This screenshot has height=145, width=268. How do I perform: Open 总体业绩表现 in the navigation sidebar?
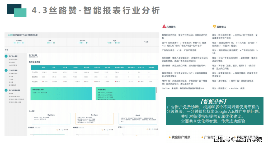point(13,59)
